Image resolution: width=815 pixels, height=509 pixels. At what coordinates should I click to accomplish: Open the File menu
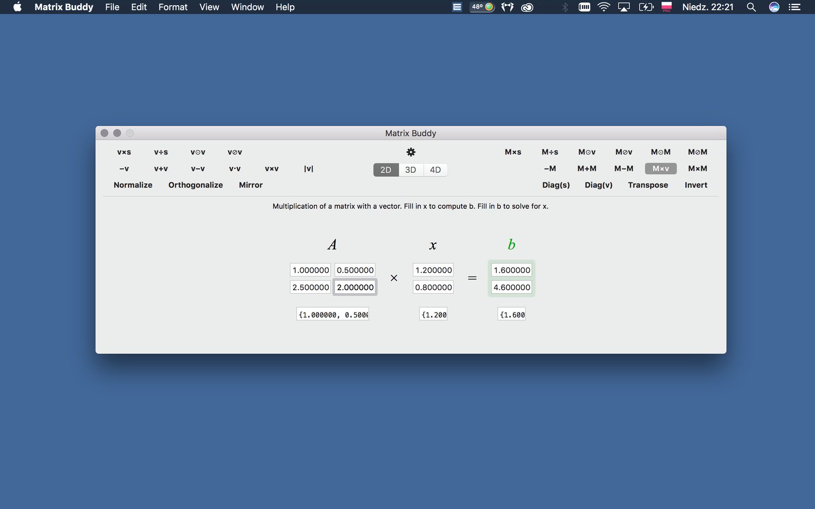pyautogui.click(x=112, y=7)
